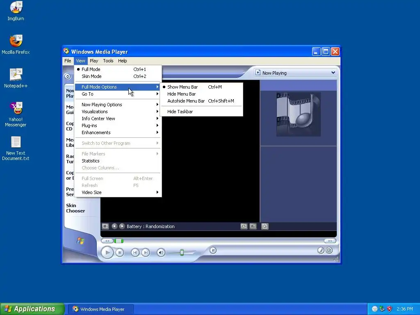The width and height of the screenshot is (420, 315).
Task: Click the Stop playback button
Action: pyautogui.click(x=120, y=252)
